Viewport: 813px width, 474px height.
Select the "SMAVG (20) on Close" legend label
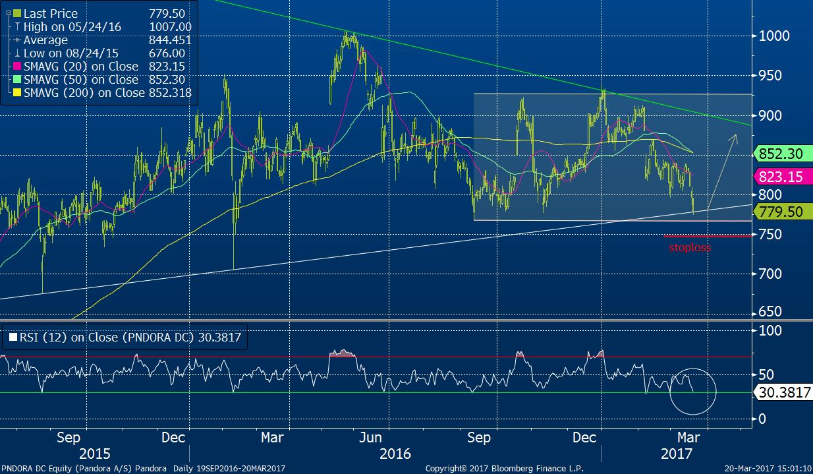point(81,67)
